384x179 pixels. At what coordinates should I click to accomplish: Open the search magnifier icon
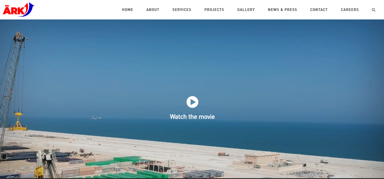click(x=374, y=10)
